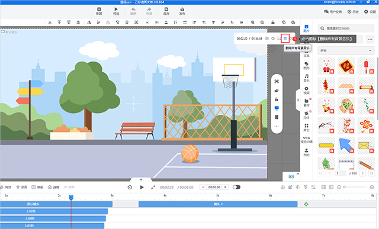Click the padlock icon in the floating canvas toolbar
Screen dimensions: 379x229
pyautogui.click(x=277, y=99)
